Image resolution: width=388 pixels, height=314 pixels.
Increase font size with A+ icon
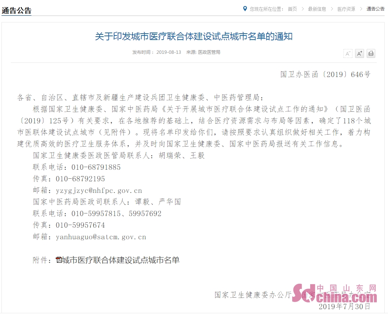pyautogui.click(x=359, y=53)
